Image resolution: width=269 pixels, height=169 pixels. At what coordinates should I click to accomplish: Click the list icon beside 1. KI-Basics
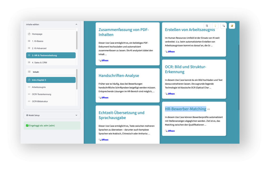[29, 41]
